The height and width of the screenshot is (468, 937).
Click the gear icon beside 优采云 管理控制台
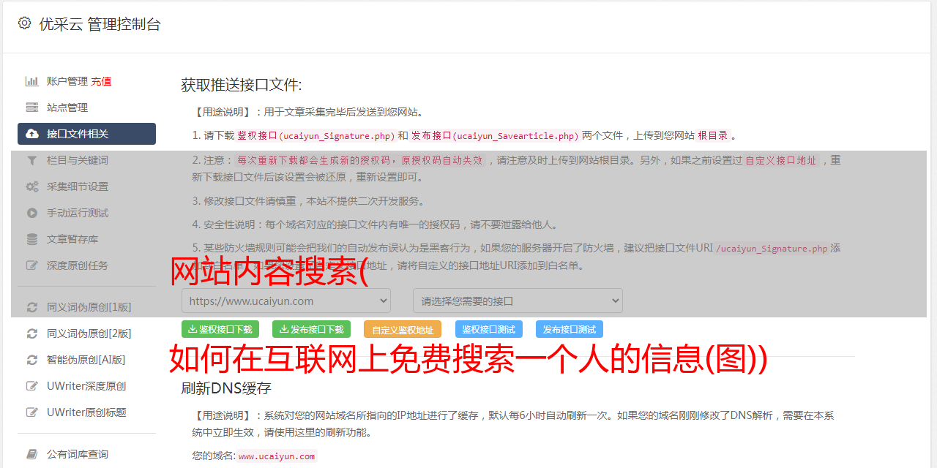[25, 23]
